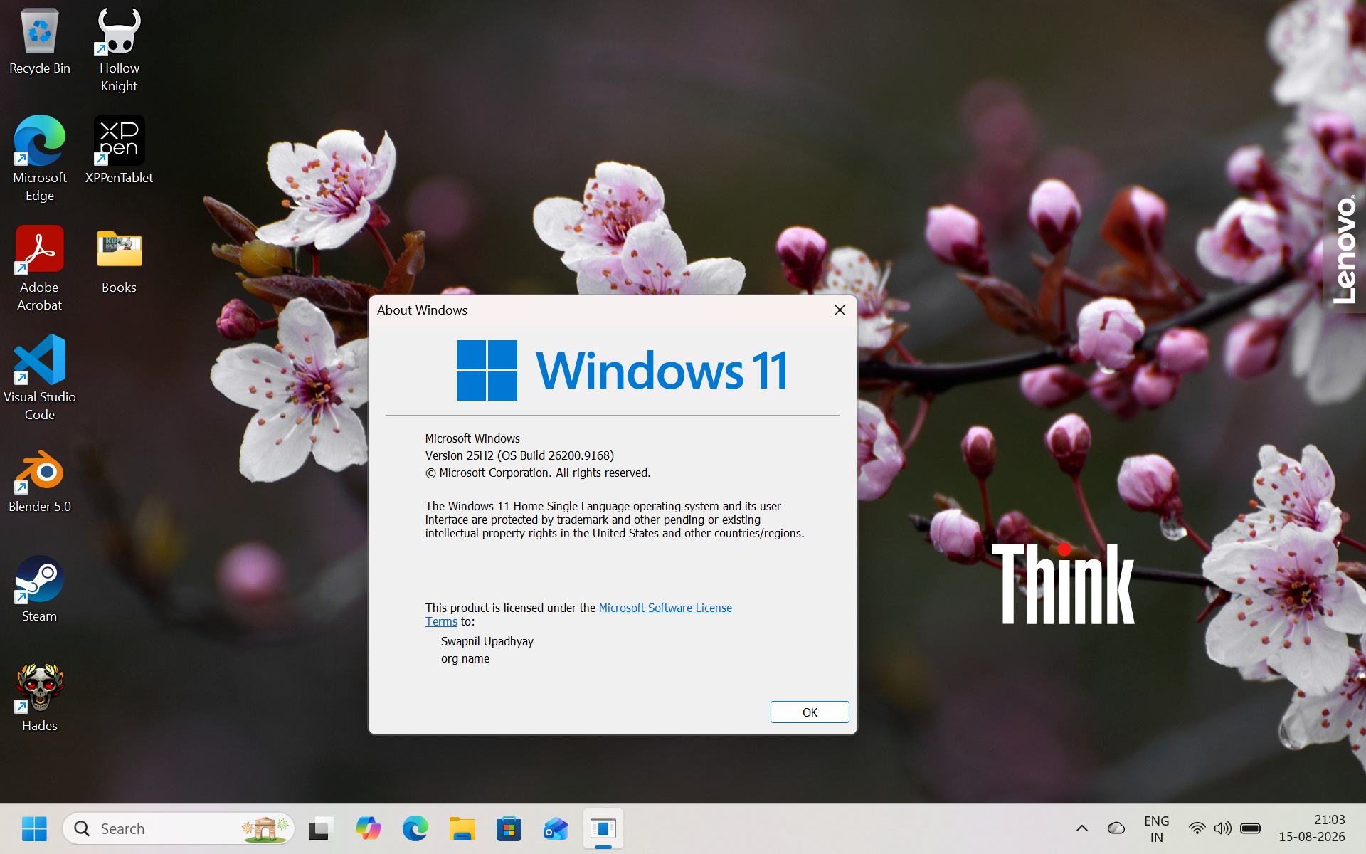This screenshot has width=1366, height=854.
Task: Click the taskbar Search box
Action: (179, 828)
